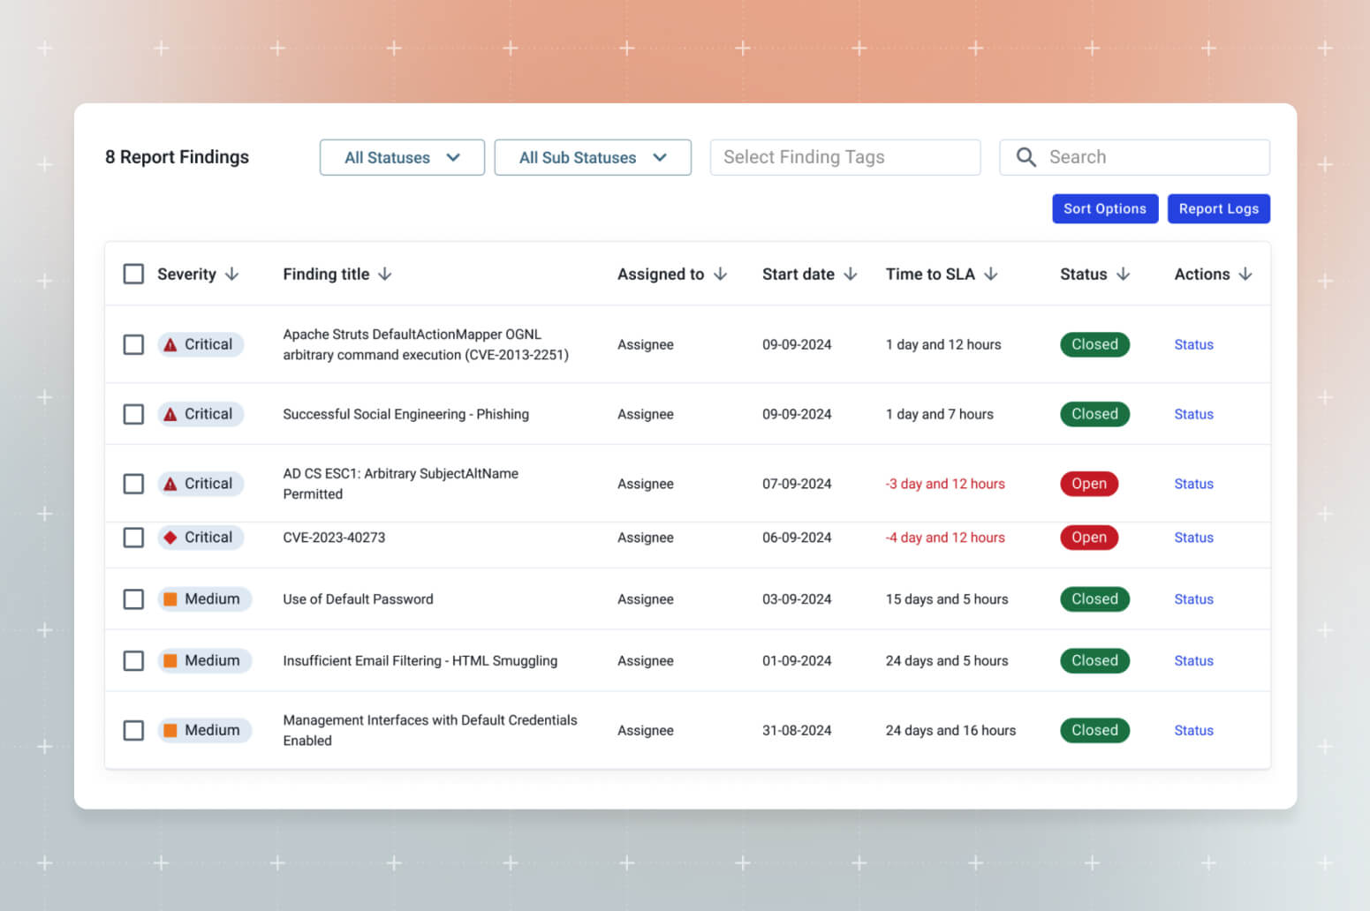The image size is (1370, 911).
Task: Check the Apache Struts finding checkbox
Action: 133,344
